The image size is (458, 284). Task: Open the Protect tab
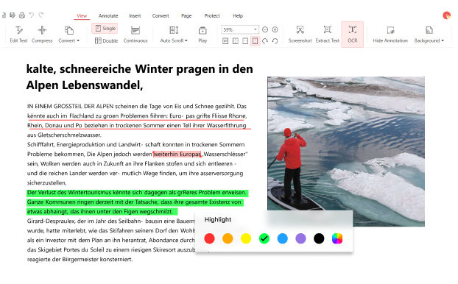(212, 15)
